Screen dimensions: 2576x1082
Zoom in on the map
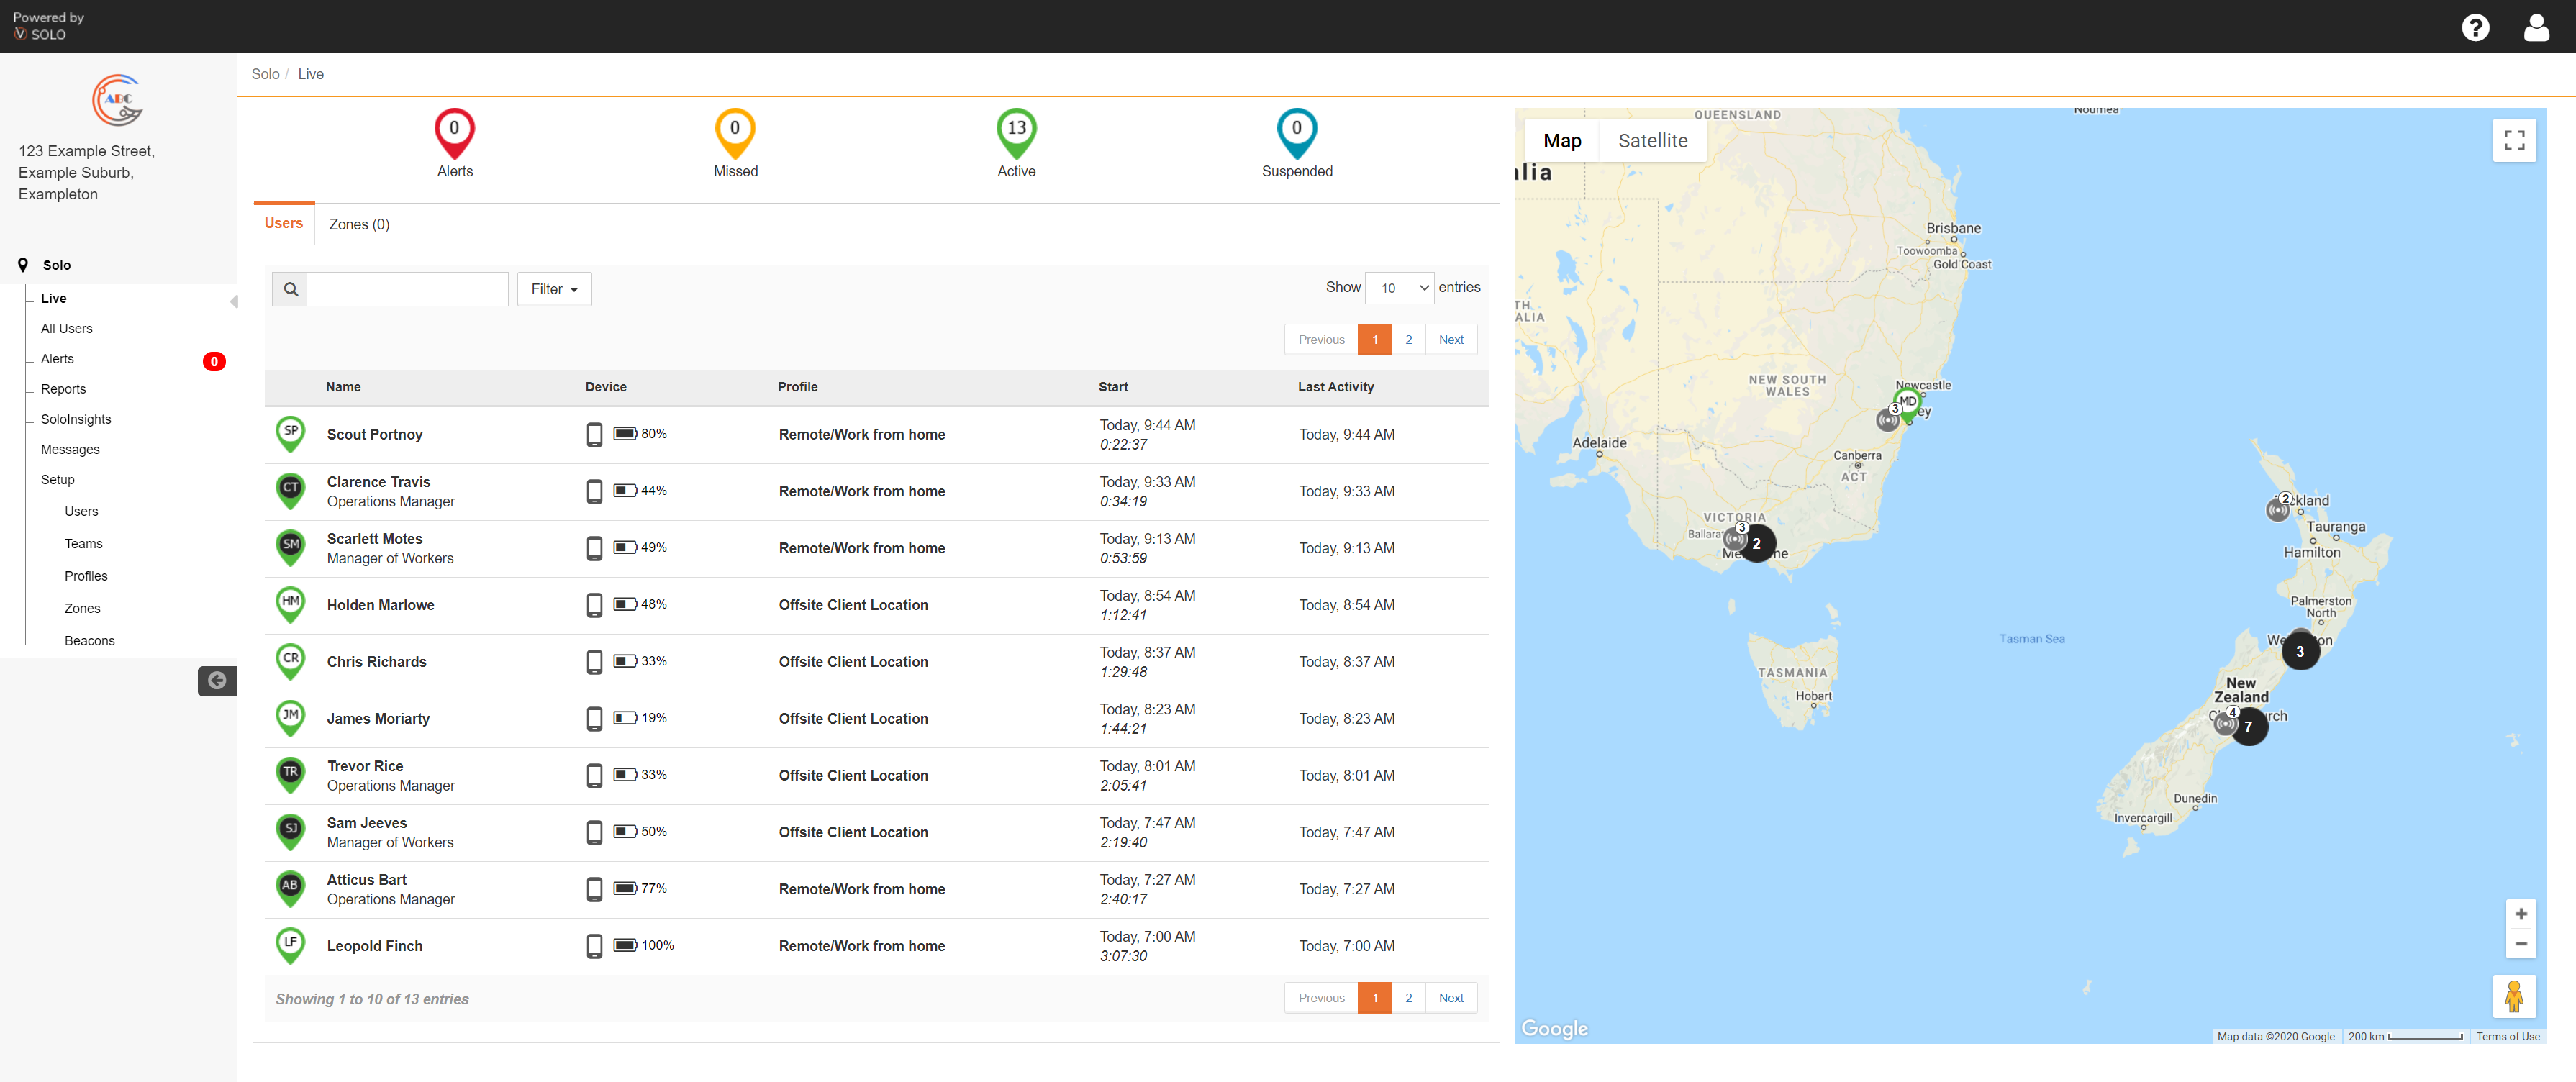point(2520,914)
